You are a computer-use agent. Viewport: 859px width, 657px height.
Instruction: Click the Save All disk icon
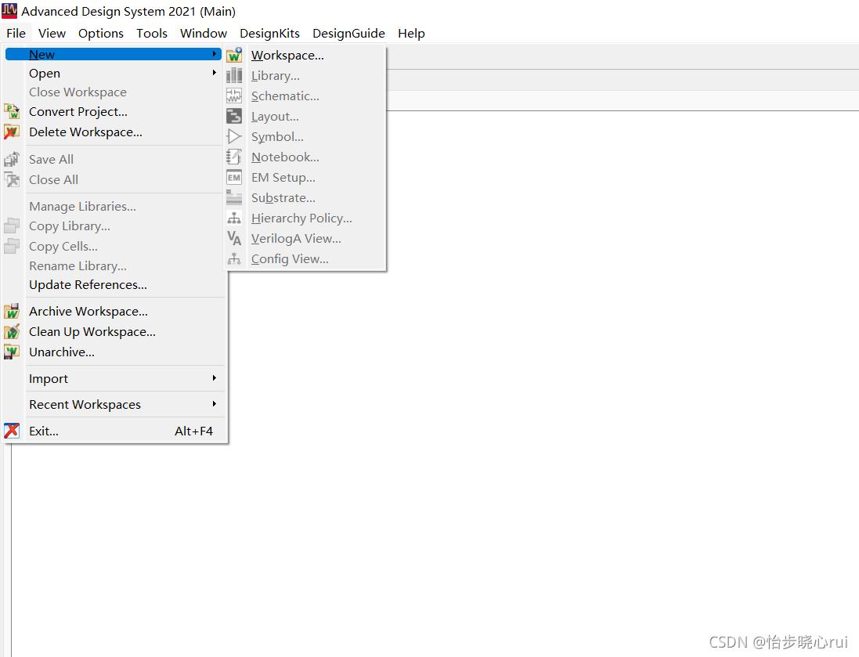[12, 160]
